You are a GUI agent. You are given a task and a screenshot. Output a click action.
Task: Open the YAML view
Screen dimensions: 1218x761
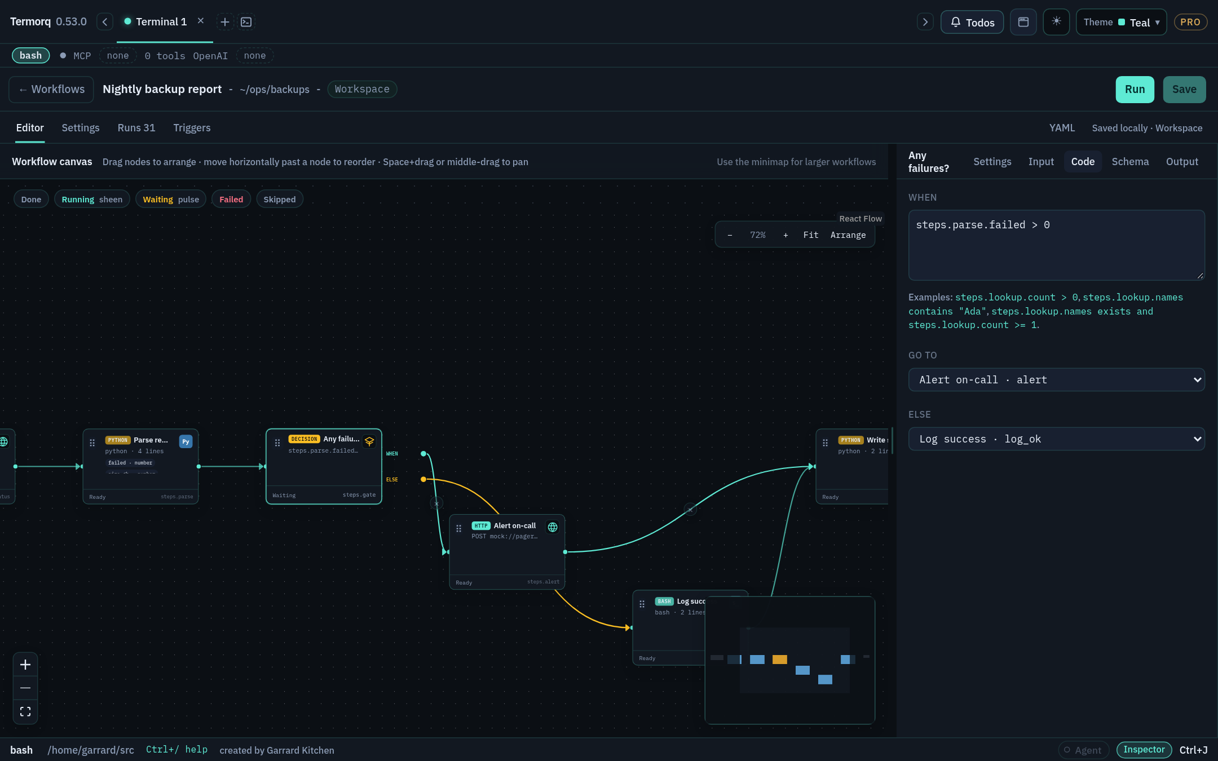pyautogui.click(x=1062, y=128)
